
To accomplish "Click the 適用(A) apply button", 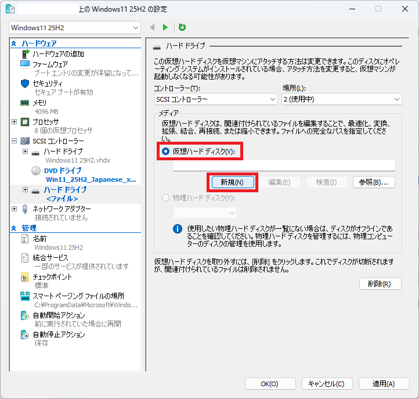I will 384,384.
